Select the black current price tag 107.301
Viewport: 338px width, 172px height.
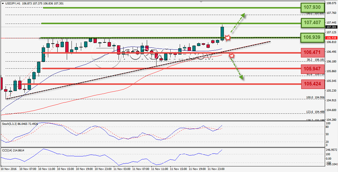331,27
